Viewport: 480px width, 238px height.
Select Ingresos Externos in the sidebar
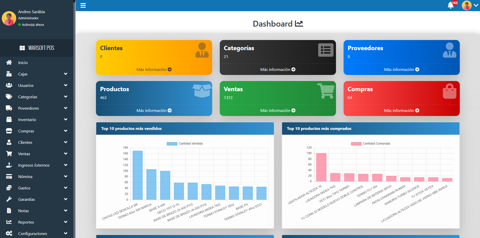34,165
